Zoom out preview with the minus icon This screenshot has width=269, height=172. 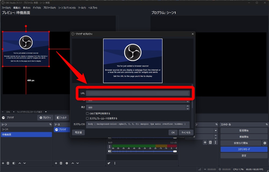click(x=3, y=112)
